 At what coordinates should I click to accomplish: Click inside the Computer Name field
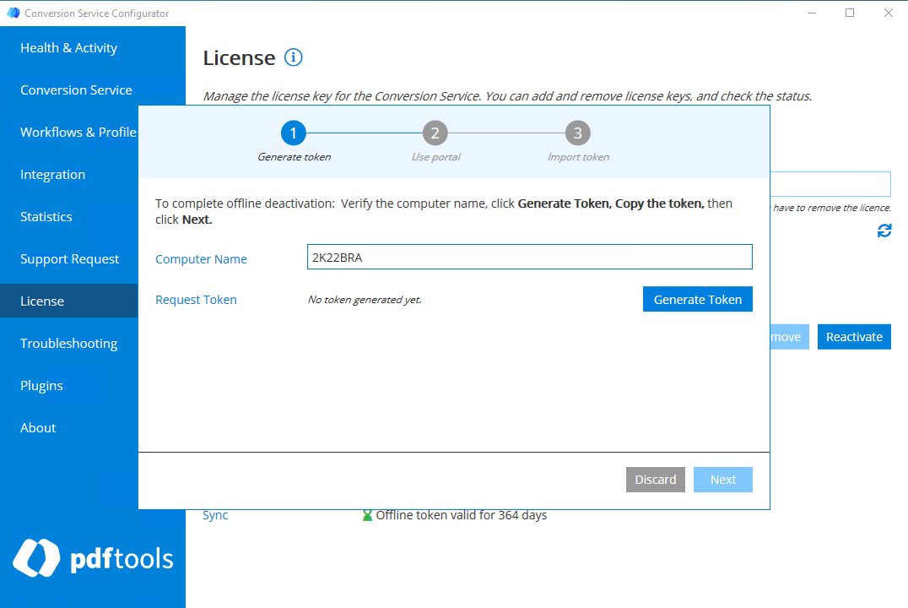click(x=529, y=258)
